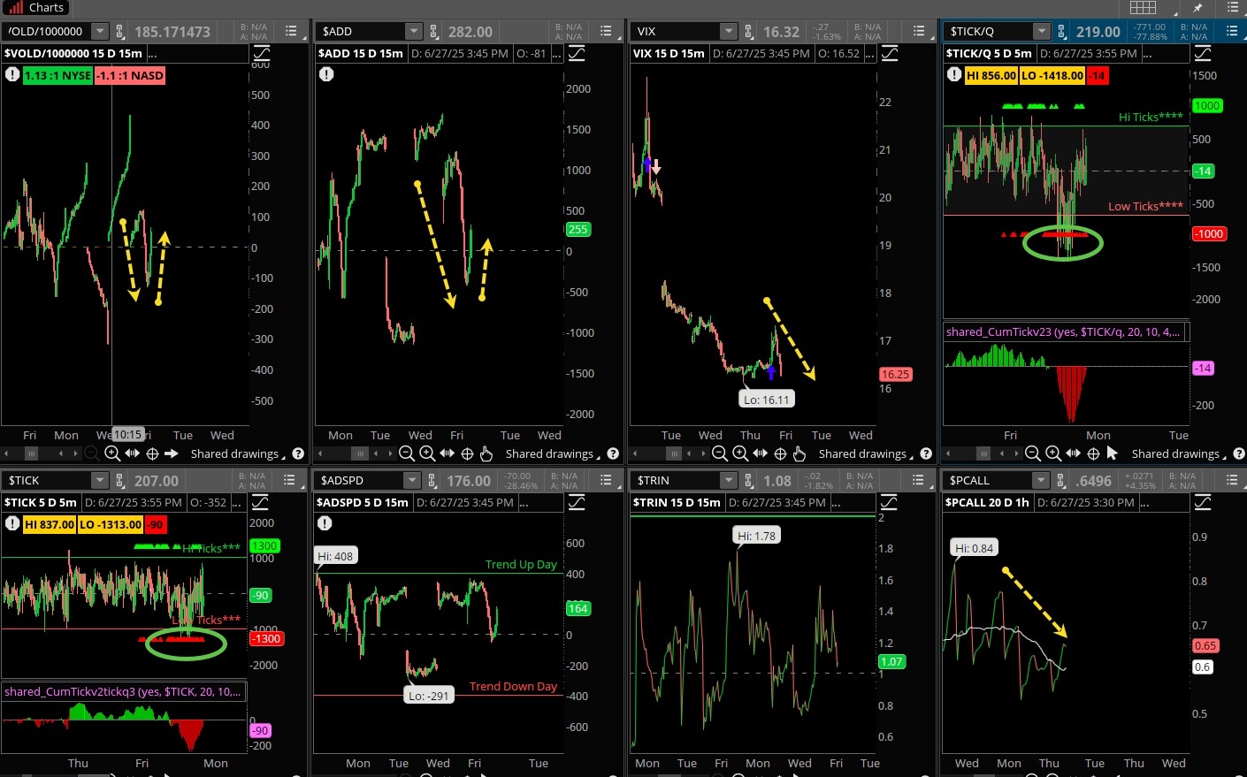Viewport: 1247px width, 777px height.
Task: Click the horizontal scrollbar thumb under $ADD chart
Action: coord(360,453)
